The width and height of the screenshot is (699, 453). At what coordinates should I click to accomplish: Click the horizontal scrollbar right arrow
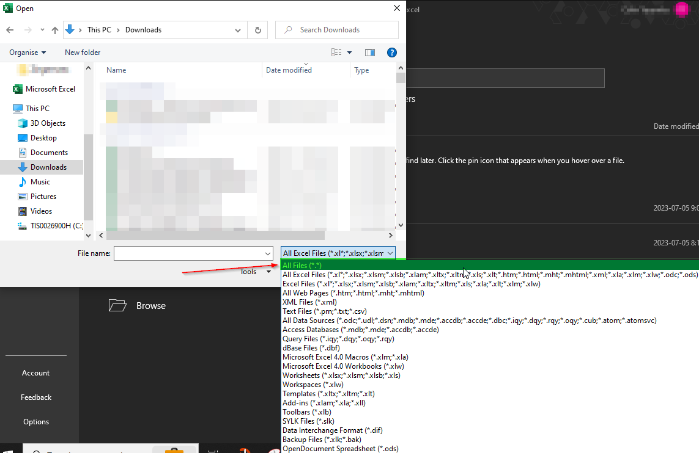point(391,236)
